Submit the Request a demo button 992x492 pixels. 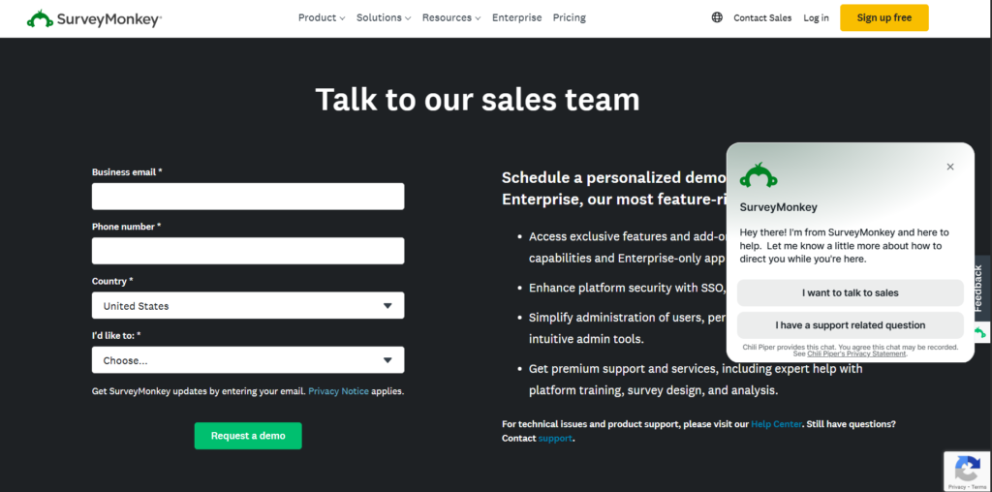point(248,436)
